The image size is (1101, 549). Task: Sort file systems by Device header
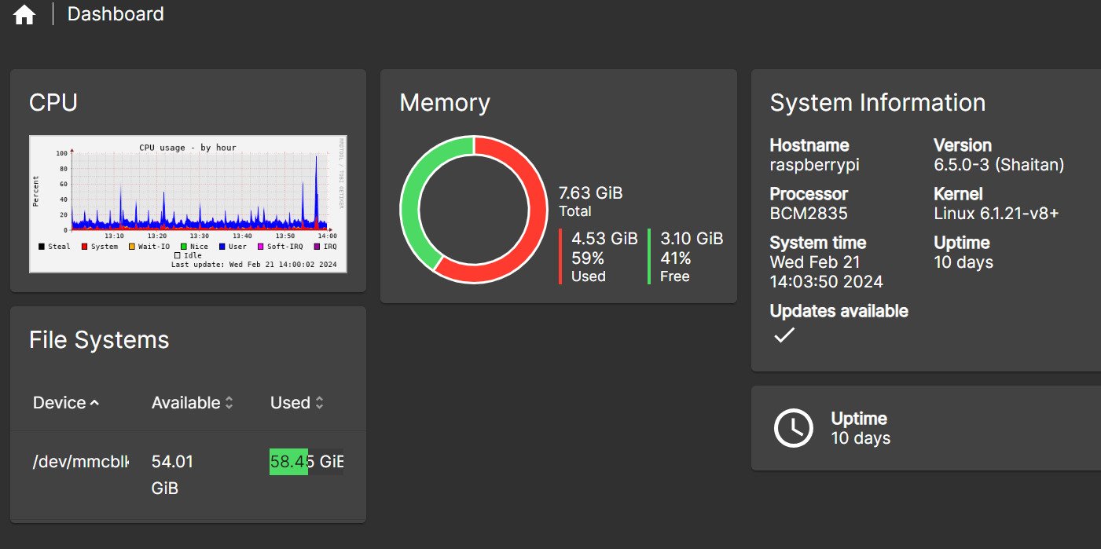coord(59,403)
